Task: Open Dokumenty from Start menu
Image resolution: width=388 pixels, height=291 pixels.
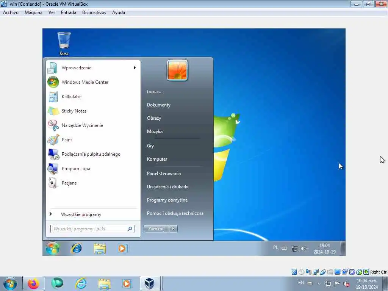Action: tap(159, 105)
